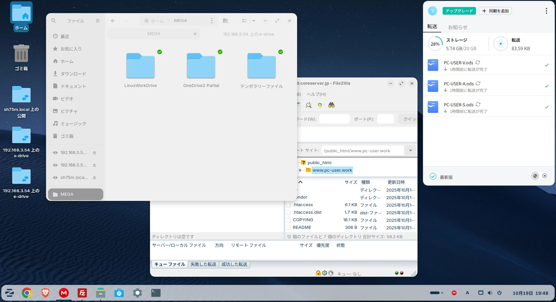Open search in the Files window

pos(54,21)
